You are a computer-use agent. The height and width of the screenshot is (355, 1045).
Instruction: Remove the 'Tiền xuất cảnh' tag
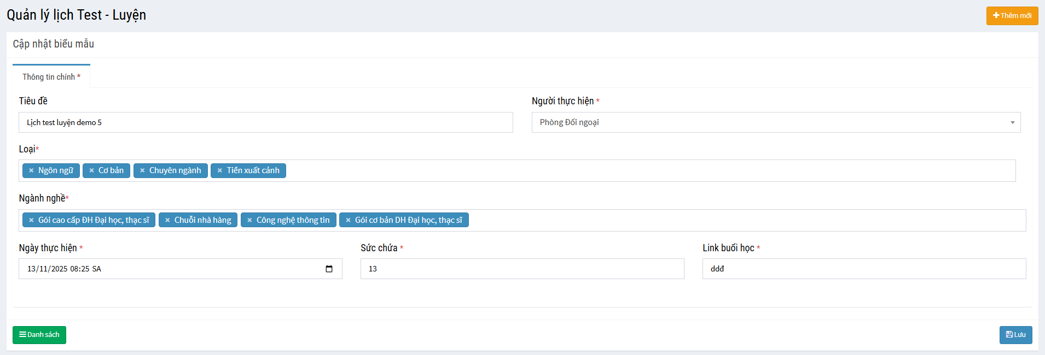click(x=220, y=170)
